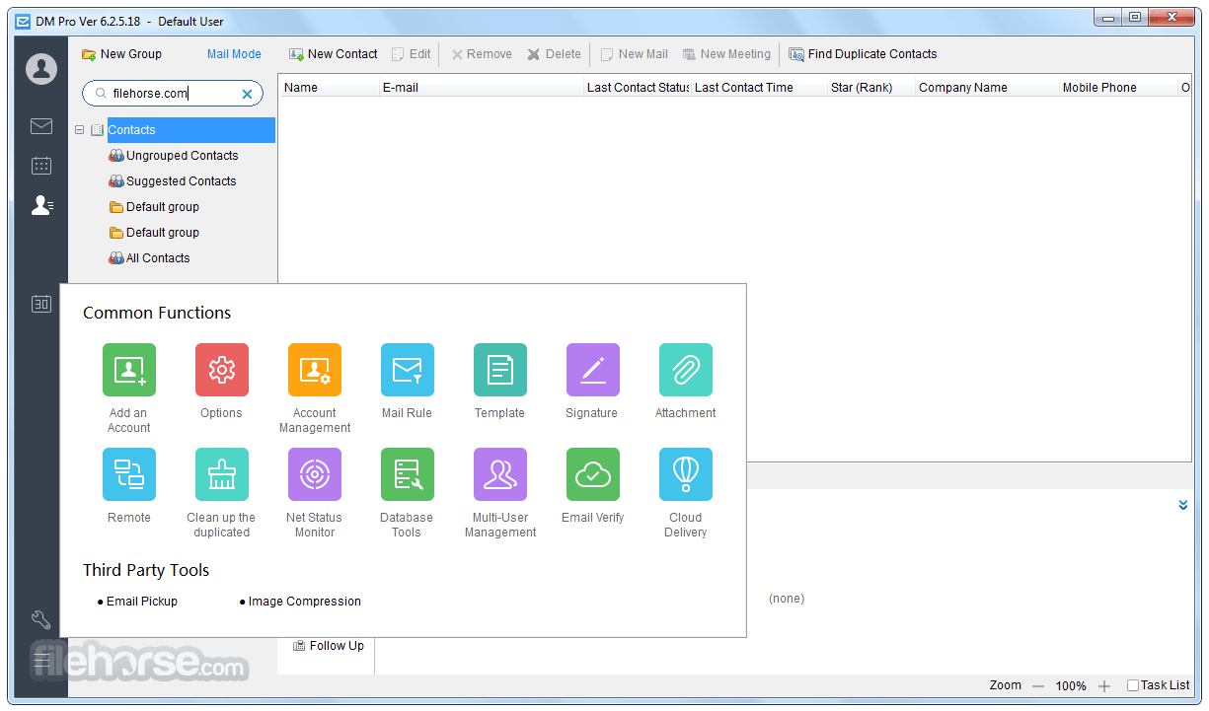Switch to Mail view envelope icon
1209x711 pixels.
click(41, 126)
